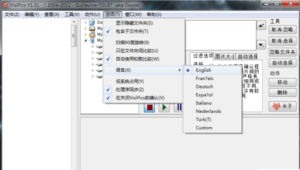Select English language radio option
Image resolution: width=300 pixels, height=170 pixels.
point(204,70)
